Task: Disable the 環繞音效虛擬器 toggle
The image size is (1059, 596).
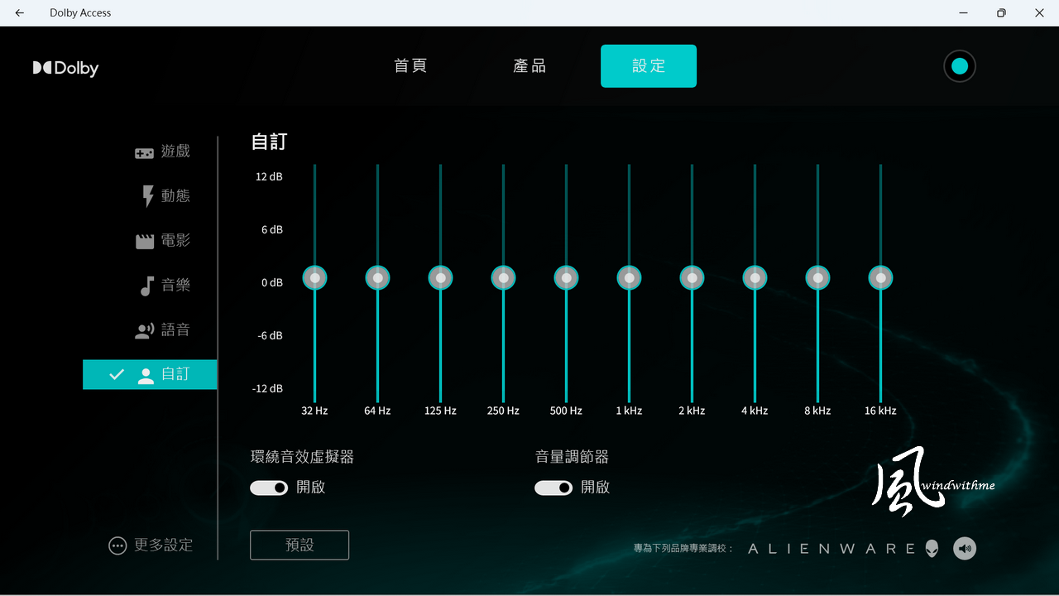Action: tap(270, 488)
